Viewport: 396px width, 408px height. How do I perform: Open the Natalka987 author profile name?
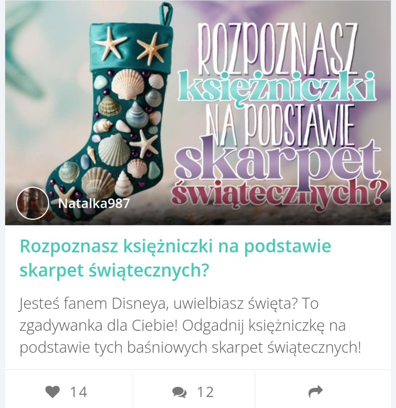click(x=94, y=203)
